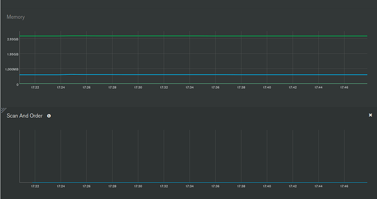Click 17:30 on the Memory chart time axis
377x199 pixels.
pyautogui.click(x=138, y=88)
